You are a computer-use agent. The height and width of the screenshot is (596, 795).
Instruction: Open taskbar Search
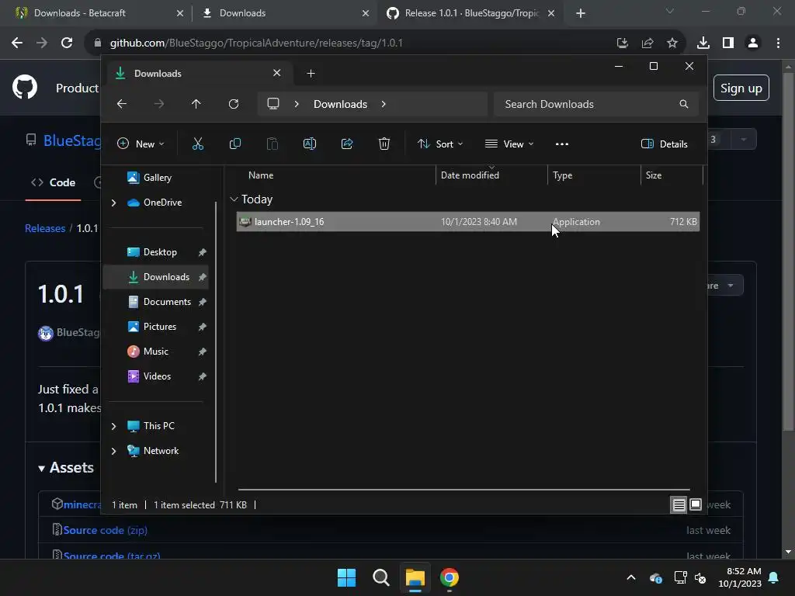click(380, 577)
